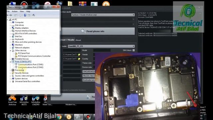Screen dimensions: 213x120
Task: Toggle the SIM Unlock checkbox
Action: tap(134, 50)
